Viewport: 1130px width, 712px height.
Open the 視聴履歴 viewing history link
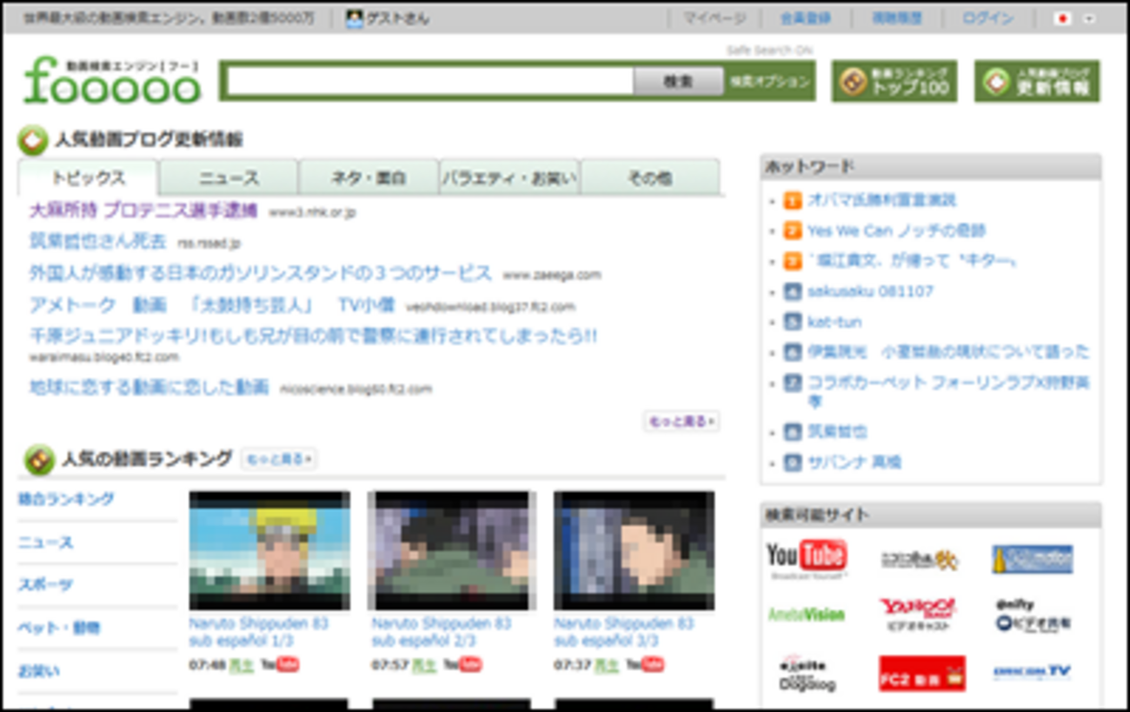point(897,18)
